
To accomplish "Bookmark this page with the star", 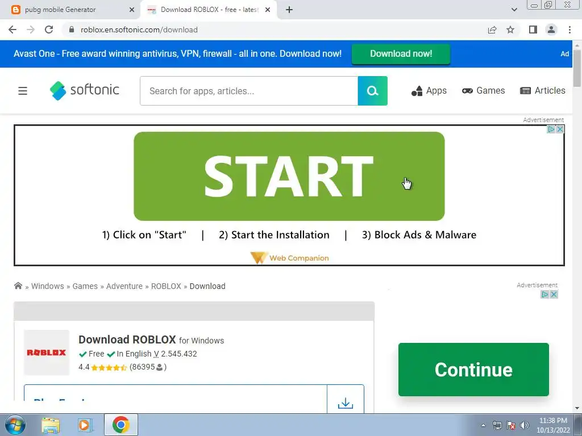I will (510, 30).
